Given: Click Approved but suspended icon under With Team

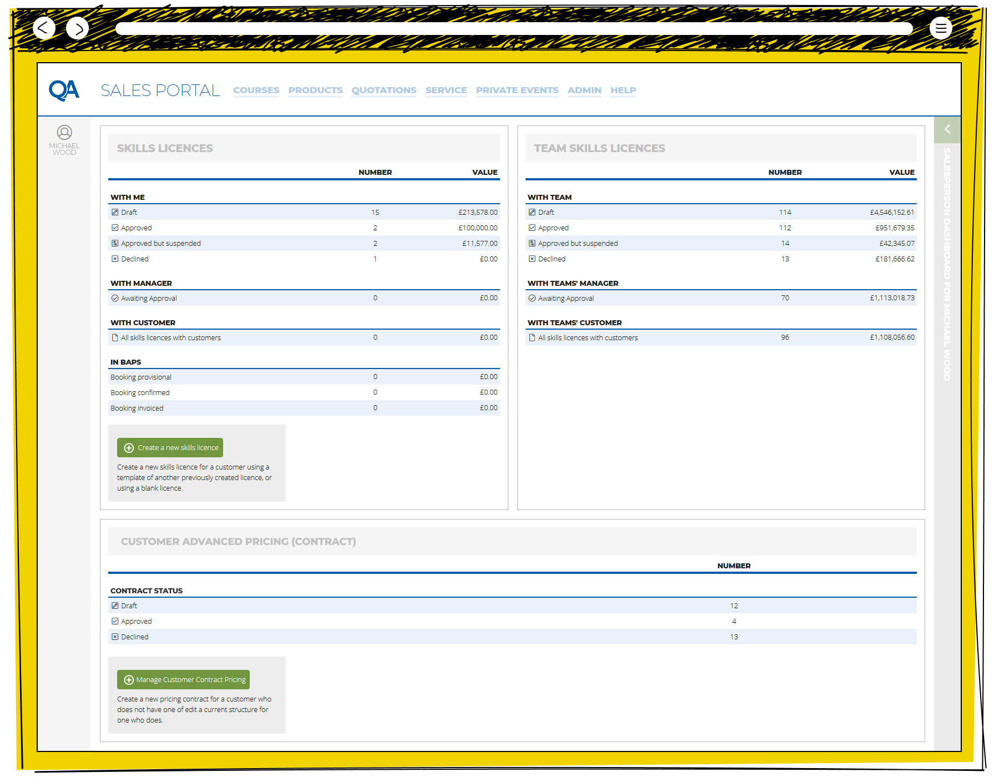Looking at the screenshot, I should tap(532, 243).
